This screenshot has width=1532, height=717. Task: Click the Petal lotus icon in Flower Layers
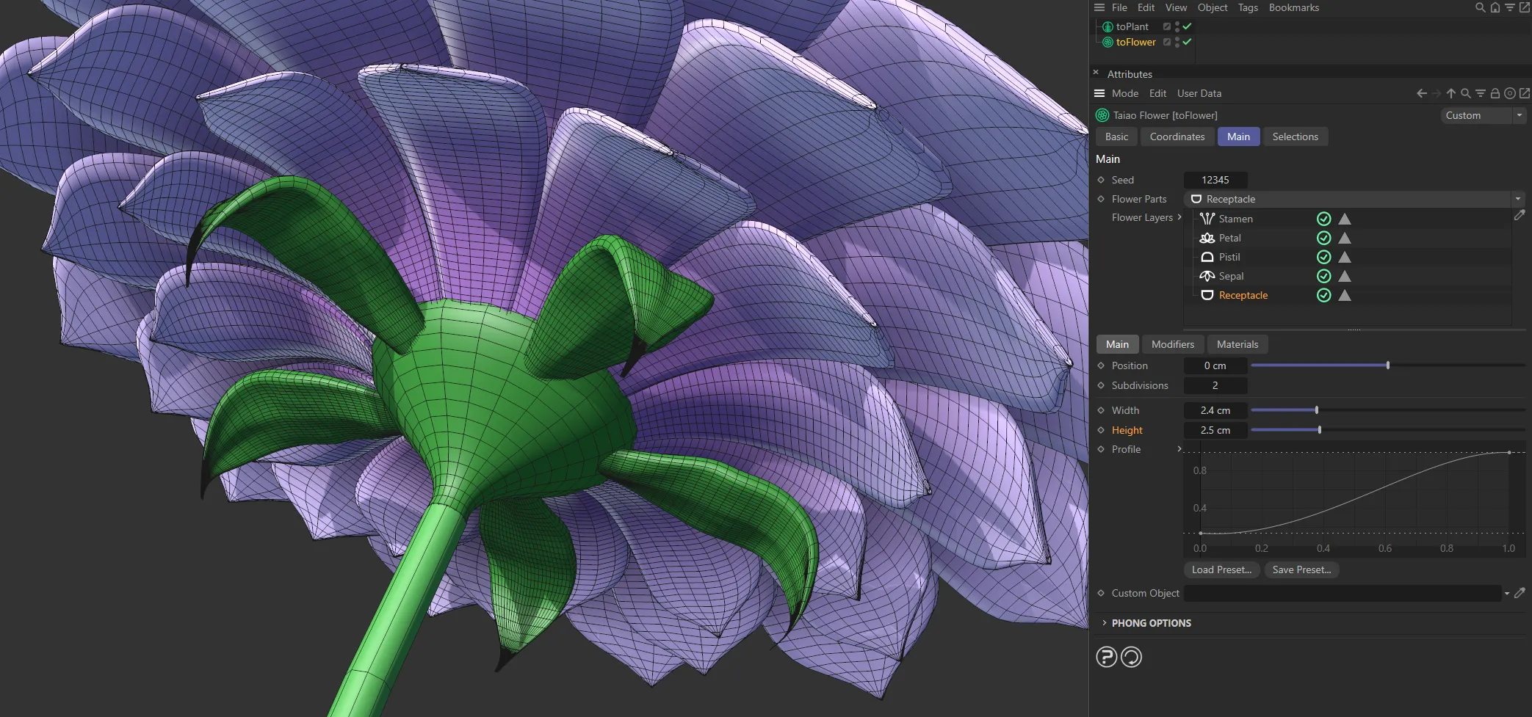1207,238
